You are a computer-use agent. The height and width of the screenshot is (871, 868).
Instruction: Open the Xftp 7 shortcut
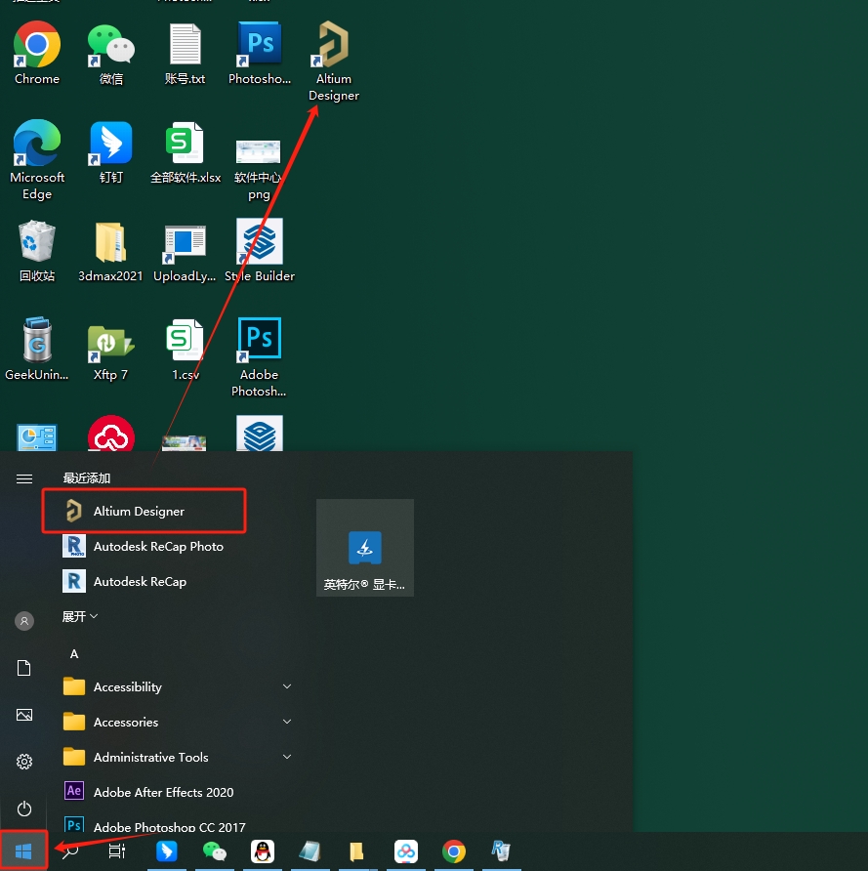pos(110,352)
